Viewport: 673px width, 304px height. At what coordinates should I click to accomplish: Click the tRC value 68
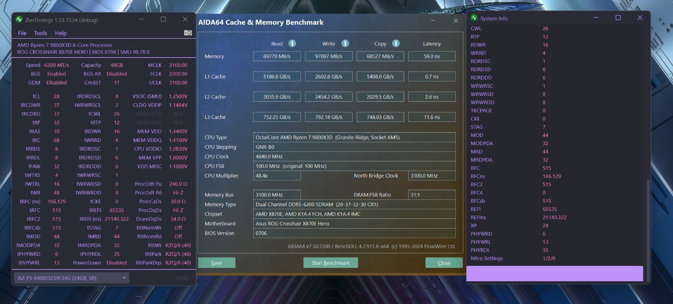click(57, 140)
